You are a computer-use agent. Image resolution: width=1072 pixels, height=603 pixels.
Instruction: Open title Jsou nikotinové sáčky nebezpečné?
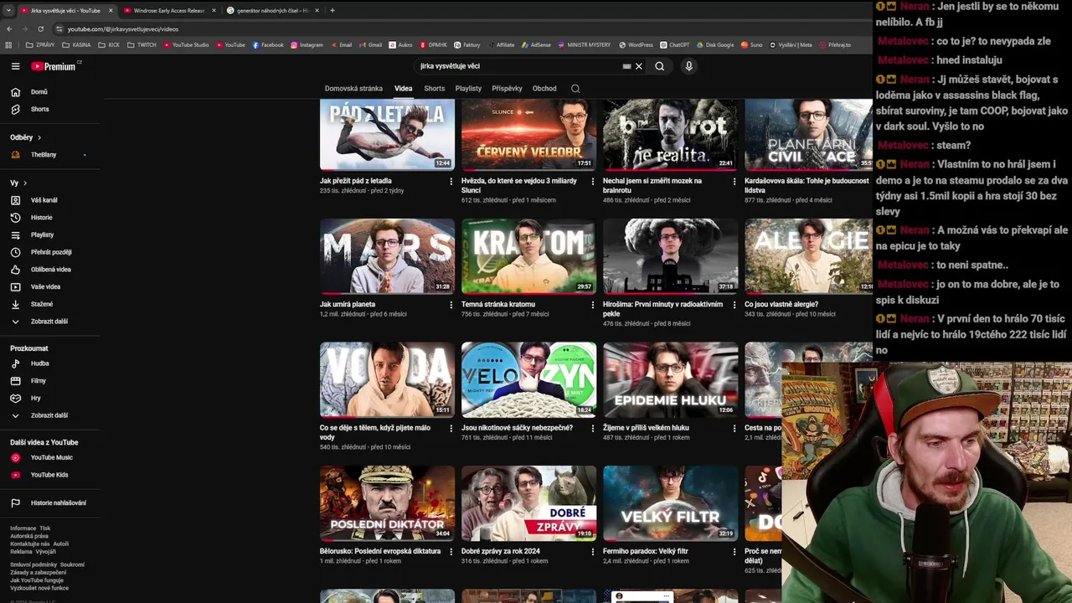517,428
